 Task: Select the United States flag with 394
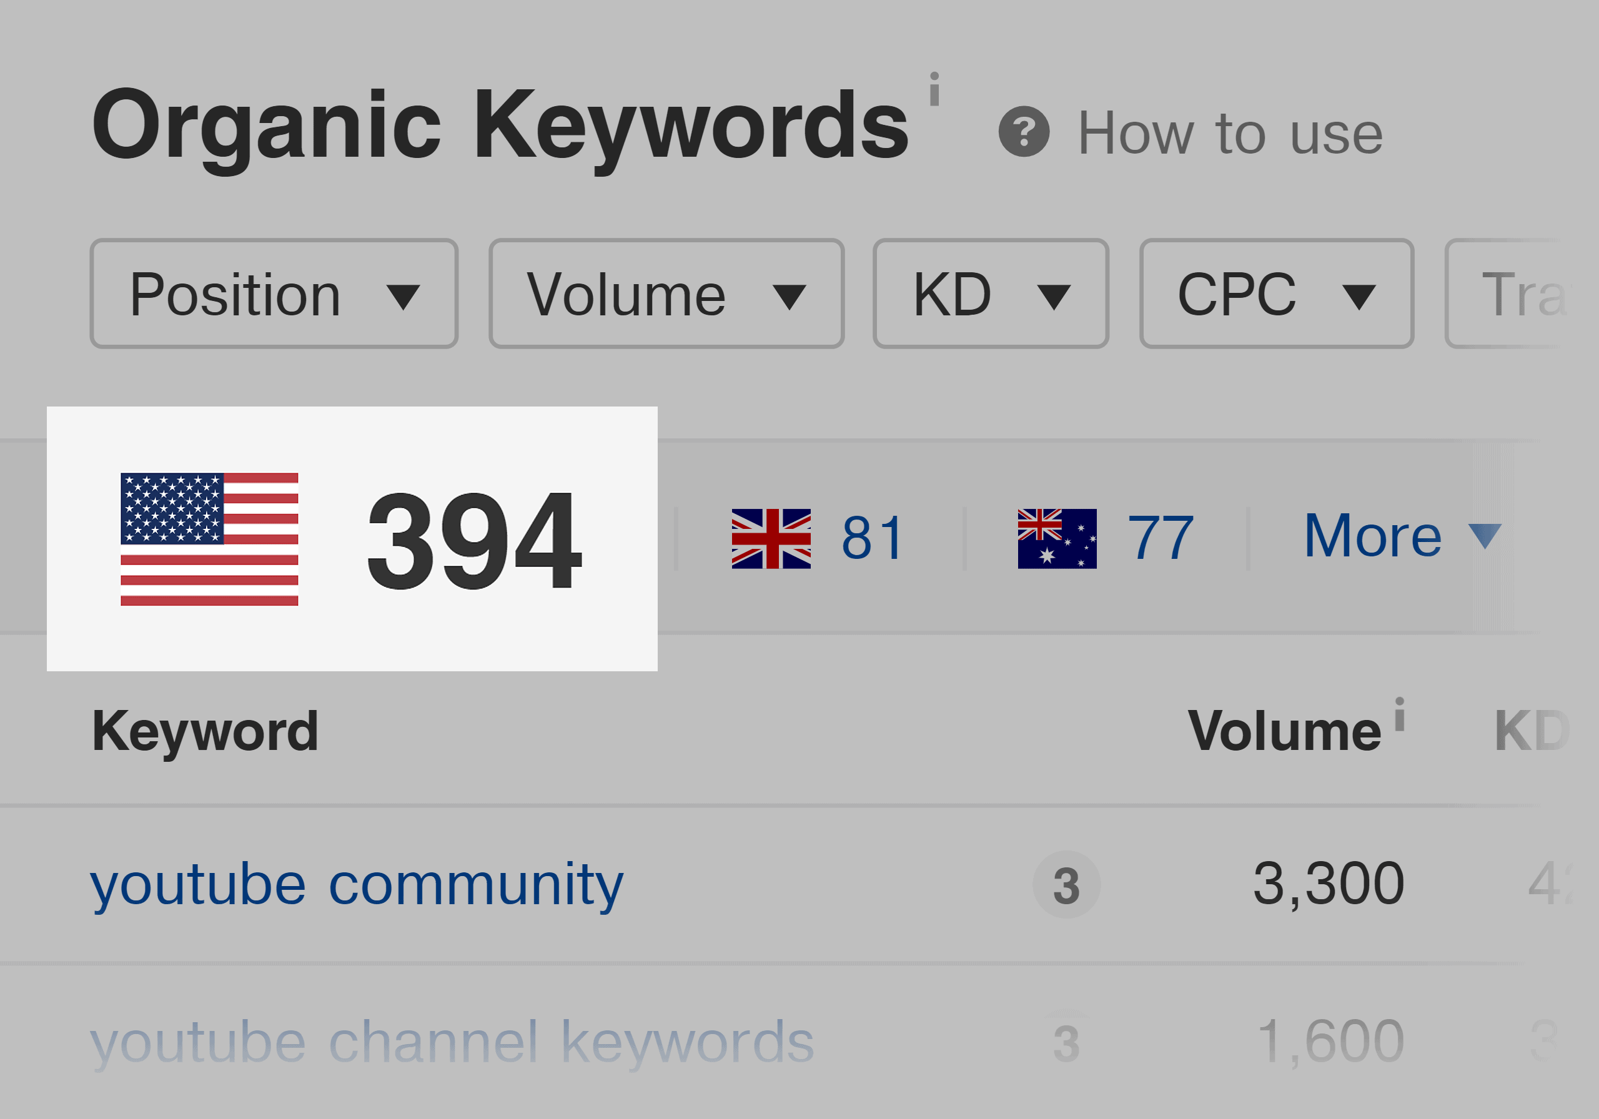click(352, 538)
